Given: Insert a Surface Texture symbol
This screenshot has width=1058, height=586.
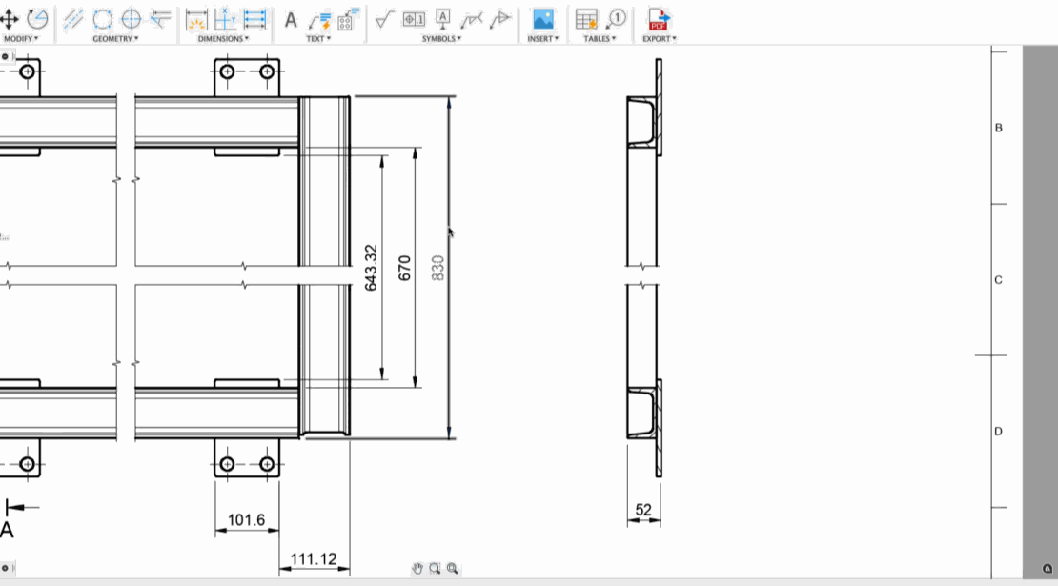Looking at the screenshot, I should [x=385, y=20].
